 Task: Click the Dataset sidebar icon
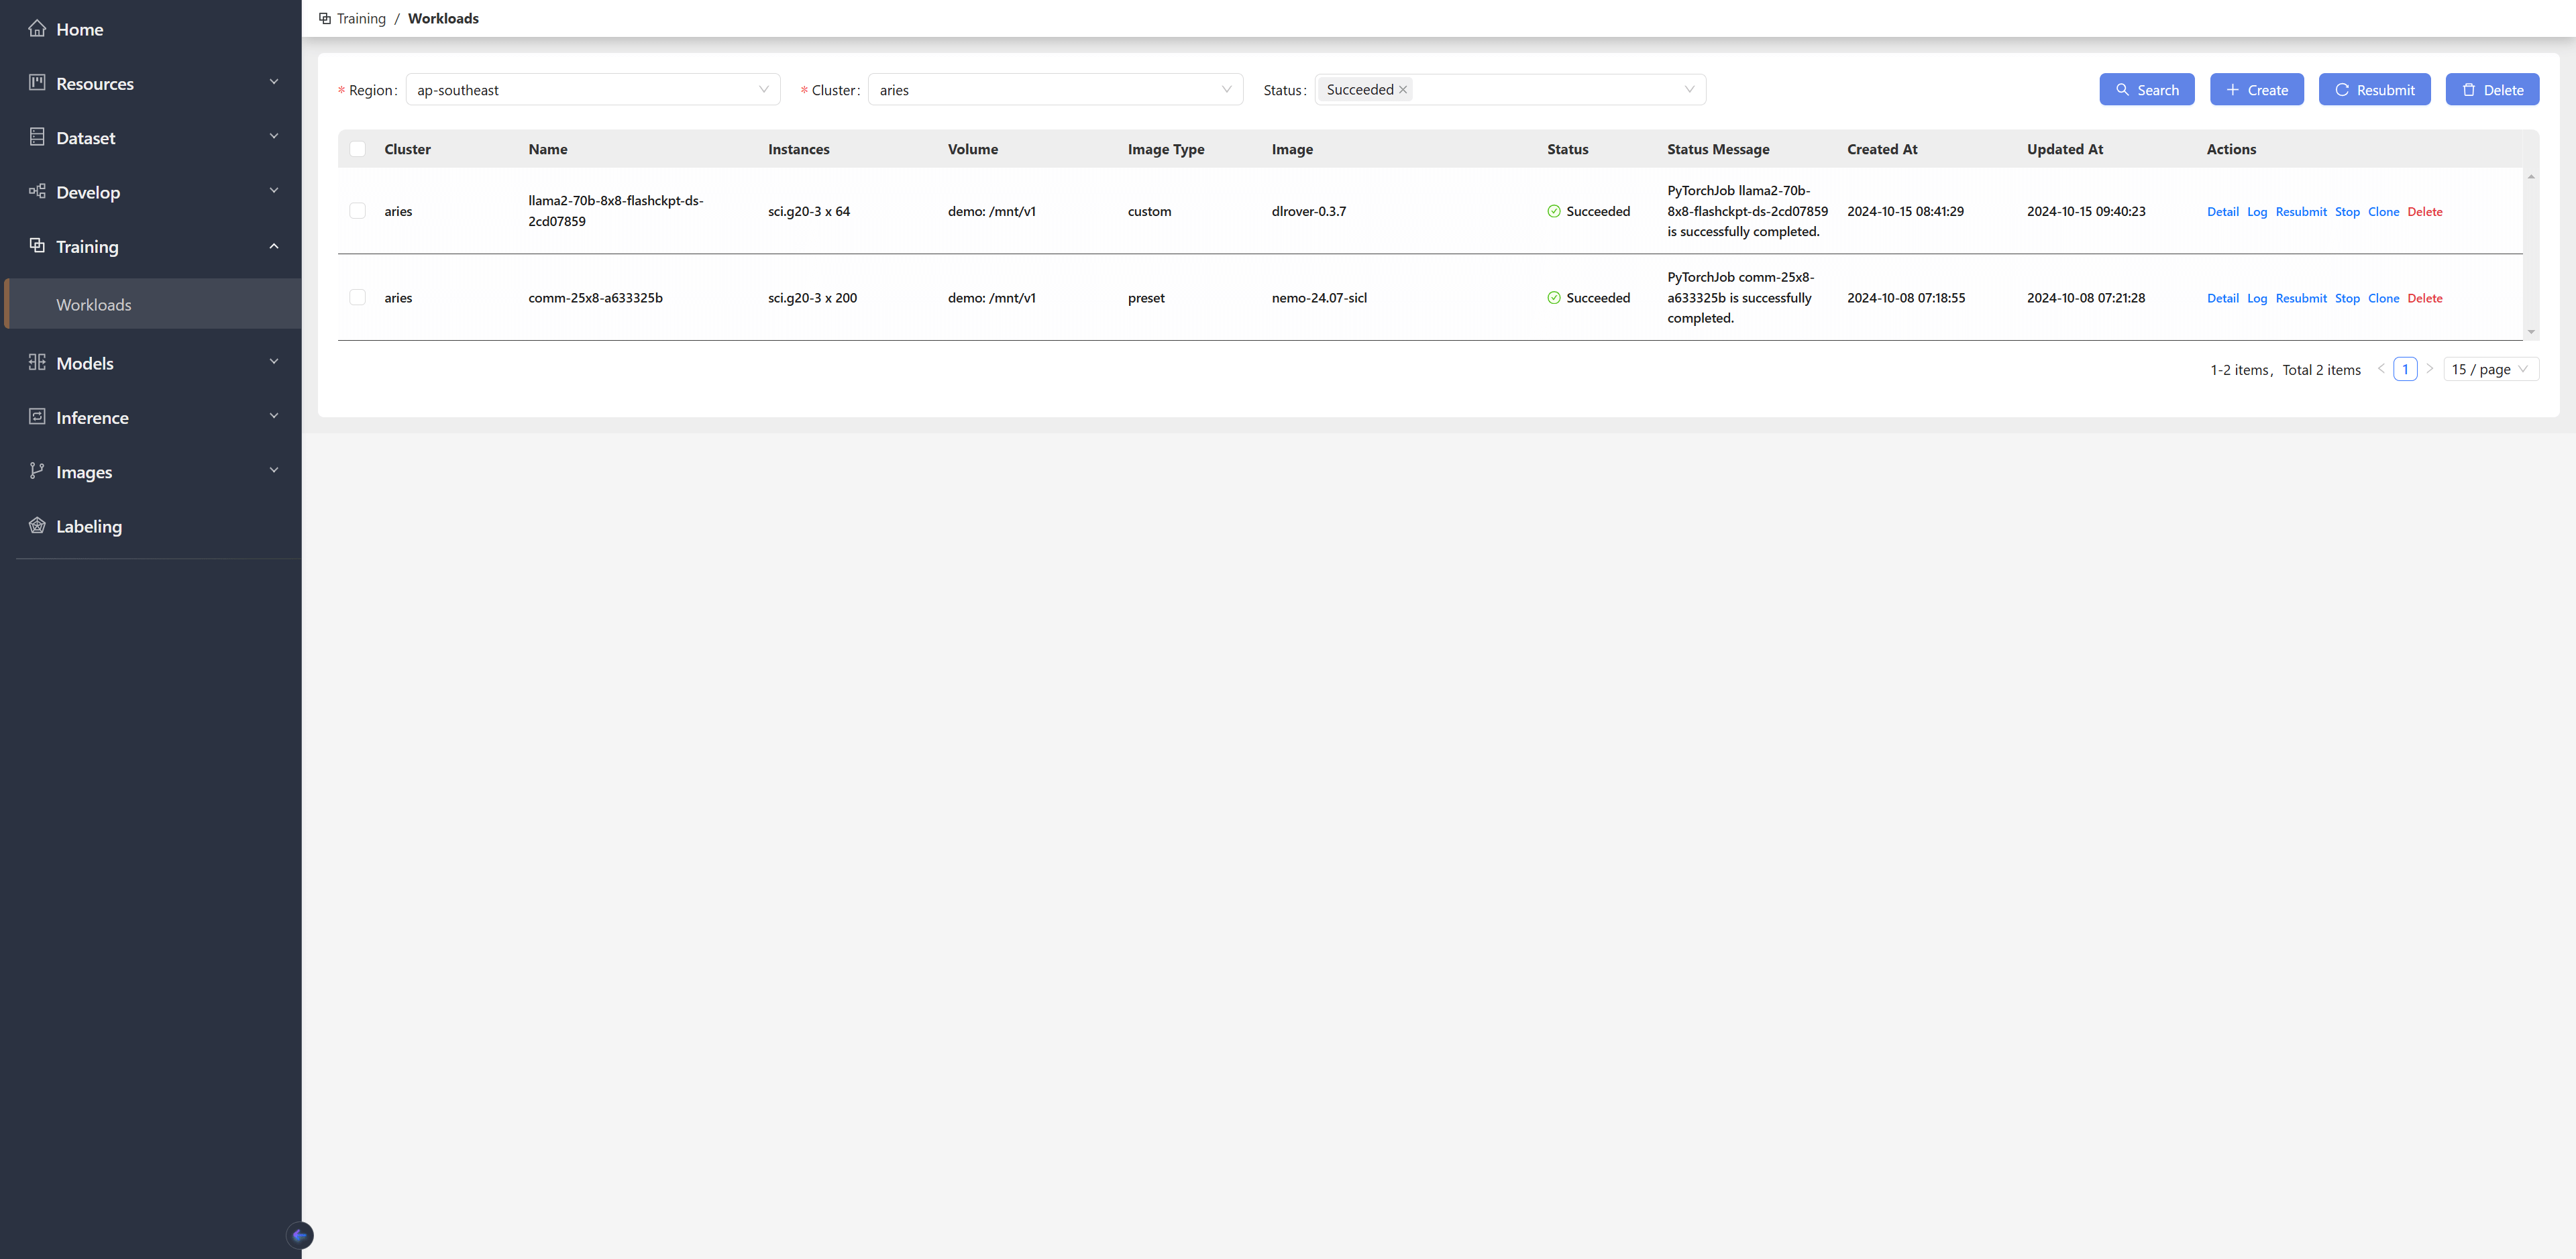[37, 137]
